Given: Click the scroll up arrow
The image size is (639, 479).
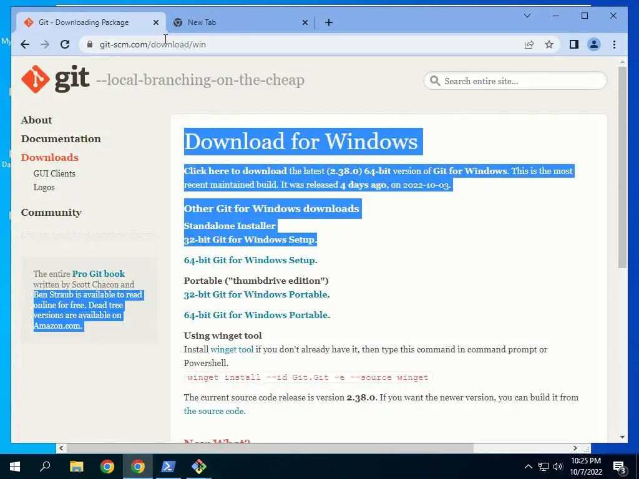Looking at the screenshot, I should click(x=622, y=62).
